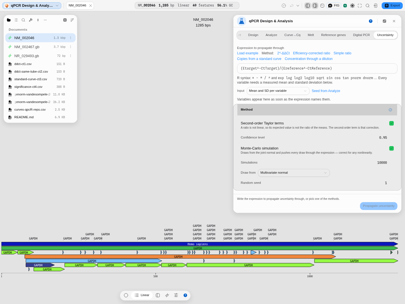Uncheck Monte-Carlo simulation checkbox

pyautogui.click(x=391, y=148)
